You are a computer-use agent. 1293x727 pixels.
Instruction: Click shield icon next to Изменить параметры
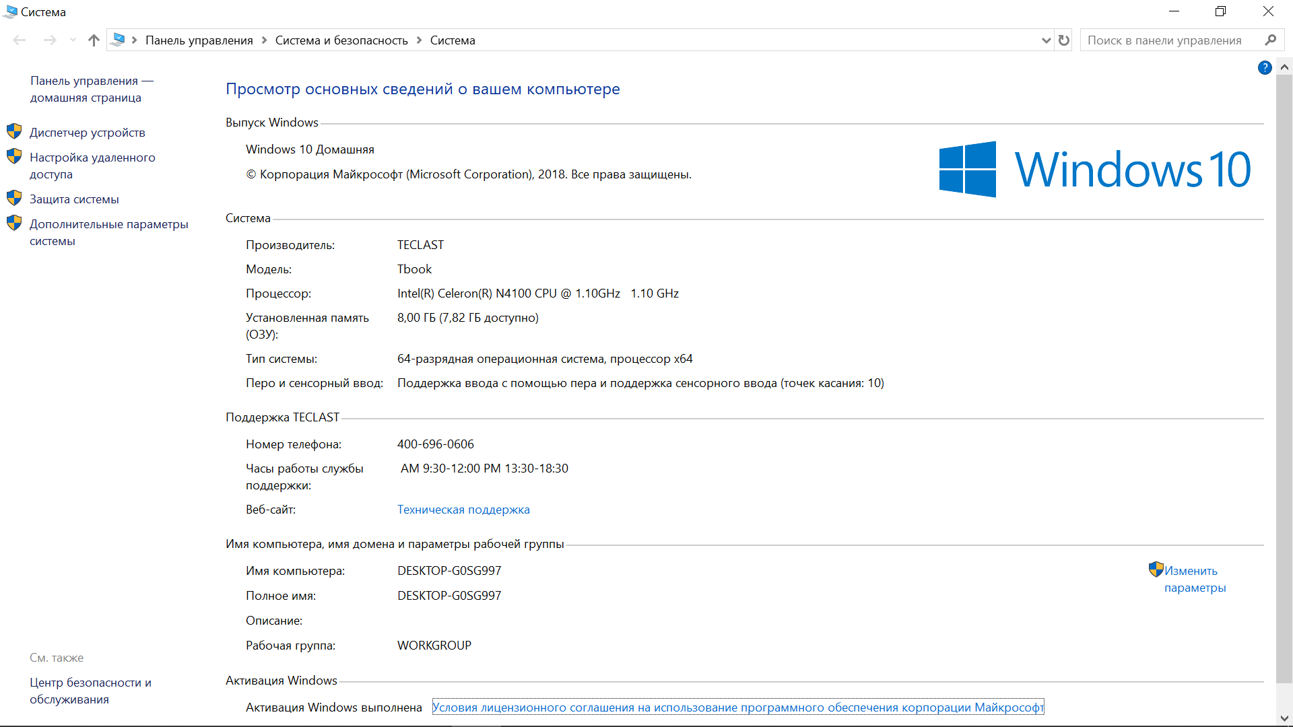1156,569
